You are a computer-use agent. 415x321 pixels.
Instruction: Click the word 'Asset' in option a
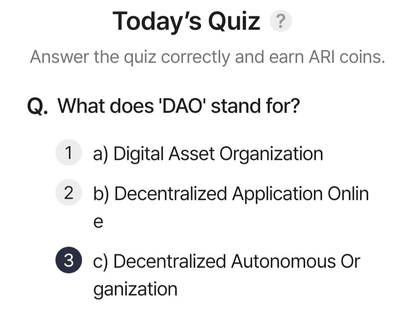click(191, 153)
